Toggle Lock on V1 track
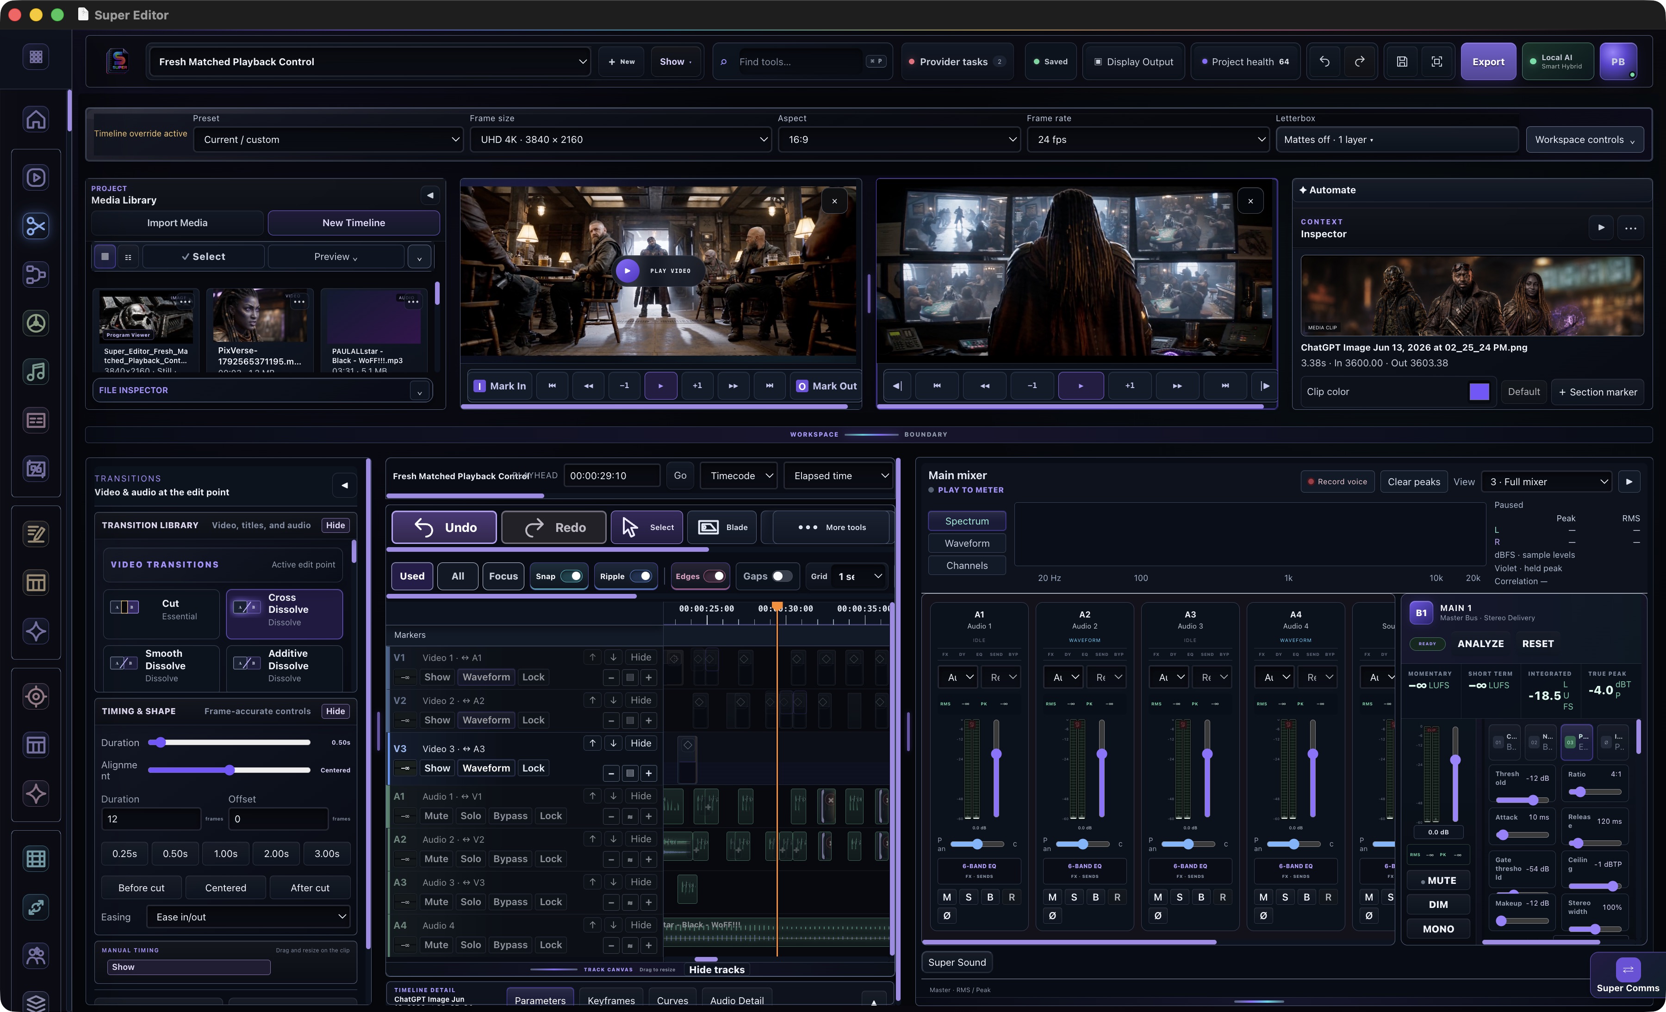1666x1012 pixels. [533, 677]
